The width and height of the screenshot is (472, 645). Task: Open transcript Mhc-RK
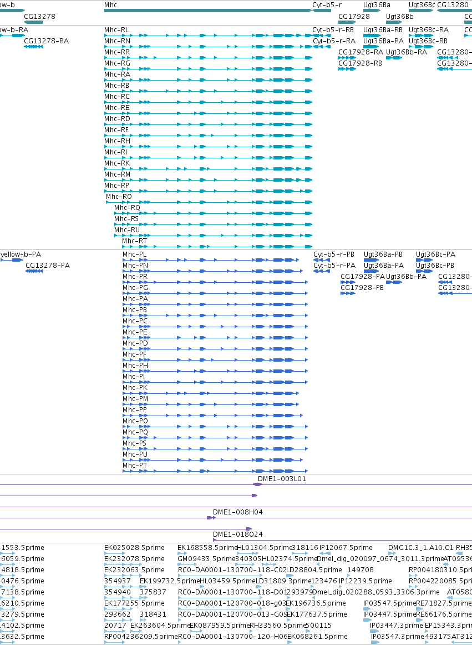pos(117,163)
